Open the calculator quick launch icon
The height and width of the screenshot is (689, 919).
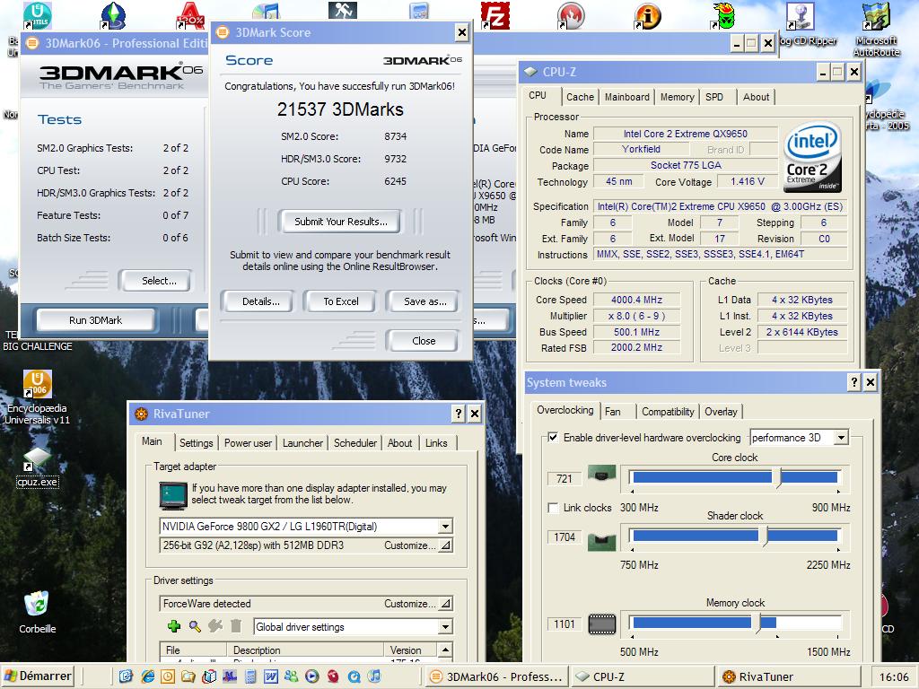tap(250, 676)
